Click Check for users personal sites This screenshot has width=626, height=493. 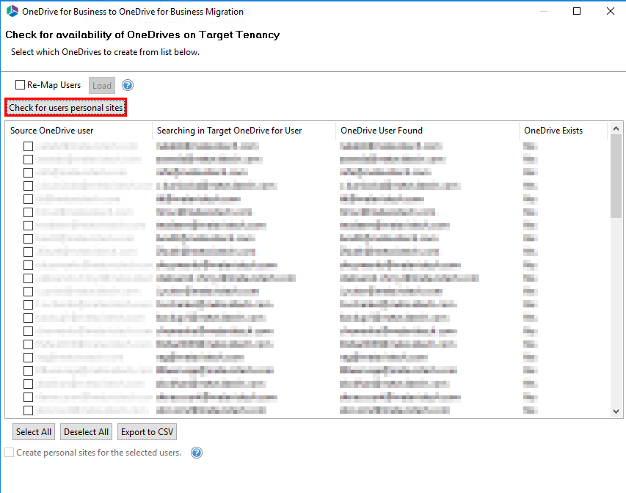(x=65, y=107)
